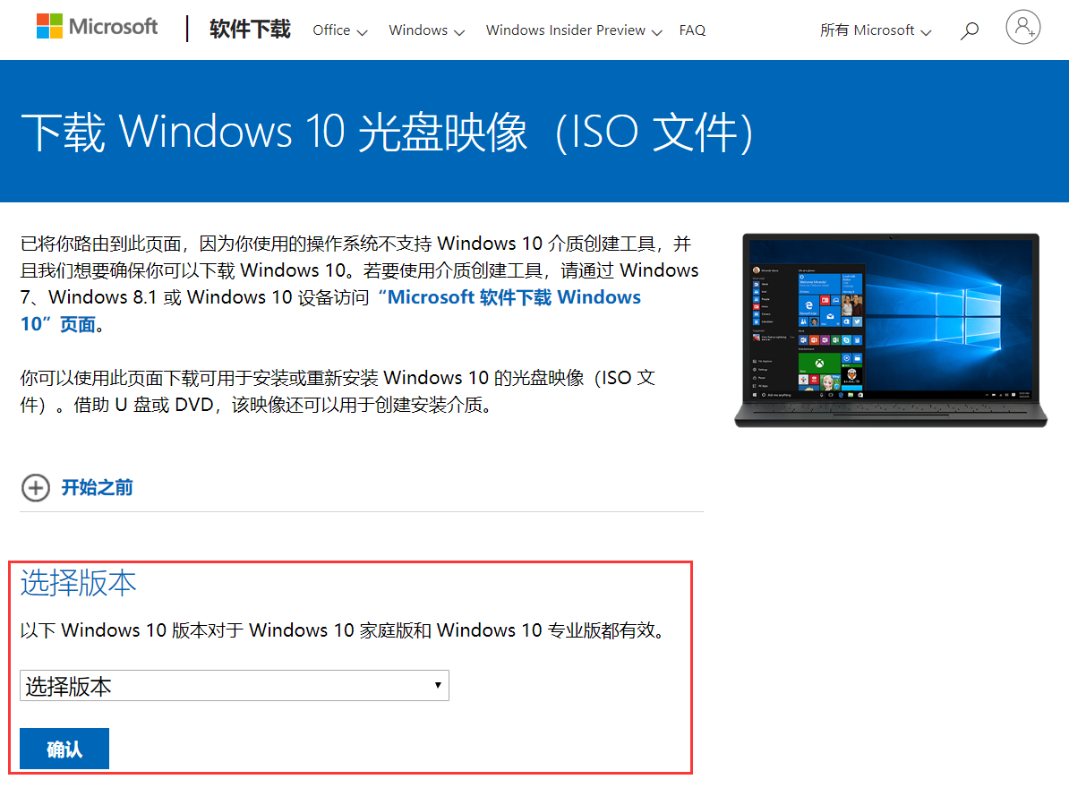Screen dimensions: 1069x788
Task: Click the account sign-in avatar icon
Action: [1022, 27]
